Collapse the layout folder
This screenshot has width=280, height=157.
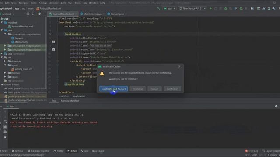pyautogui.click(x=5, y=65)
